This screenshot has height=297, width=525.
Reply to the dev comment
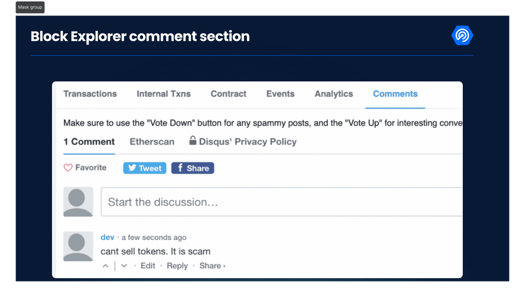pos(177,266)
